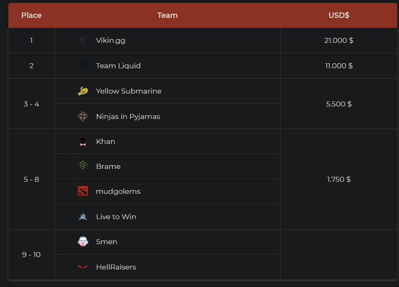The image size is (399, 287).
Task: Click the Yellow Submarine logo icon
Action: [83, 91]
